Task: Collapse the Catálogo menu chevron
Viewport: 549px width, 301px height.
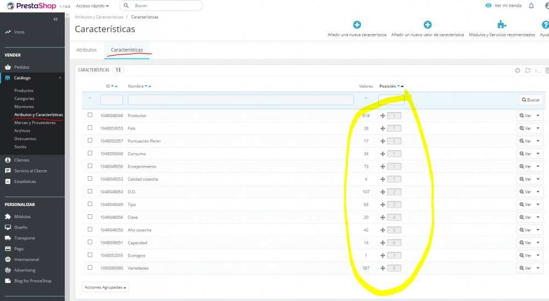Action: 60,78
